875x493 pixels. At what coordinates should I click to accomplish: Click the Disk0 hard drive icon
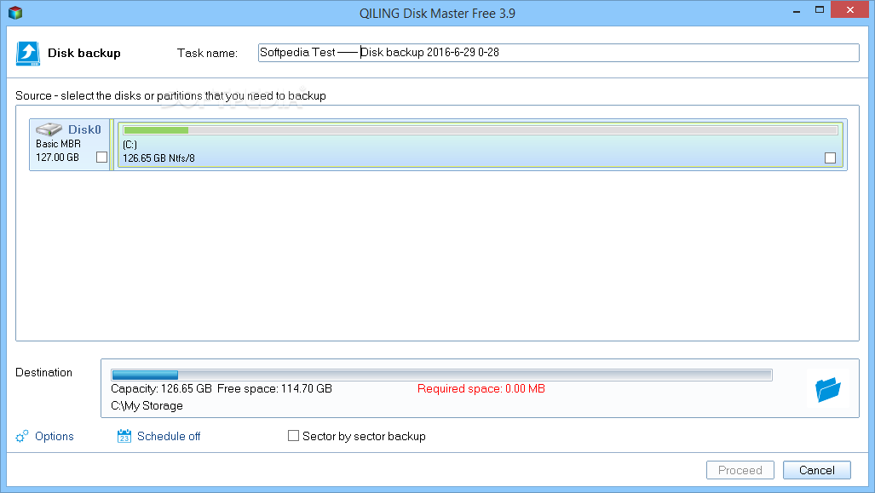[x=49, y=129]
